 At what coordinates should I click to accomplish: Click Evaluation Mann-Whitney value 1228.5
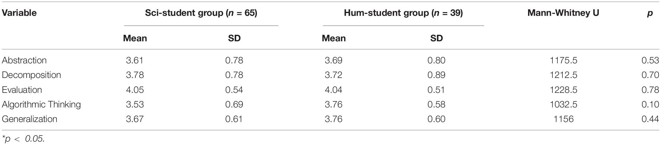(564, 90)
